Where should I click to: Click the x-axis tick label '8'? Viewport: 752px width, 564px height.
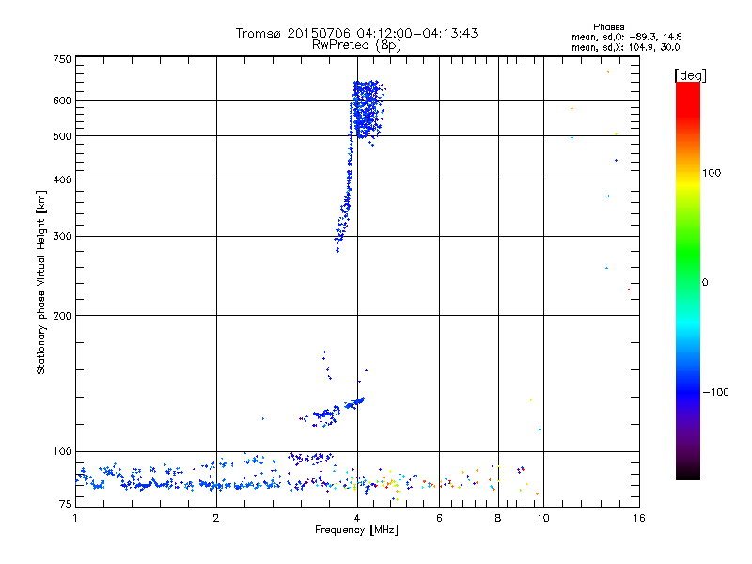(x=498, y=518)
